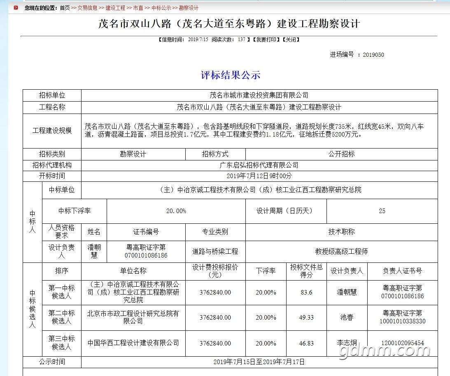Image resolution: width=450 pixels, height=376 pixels.
Task: Click score 83.6 cell
Action: pyautogui.click(x=306, y=292)
